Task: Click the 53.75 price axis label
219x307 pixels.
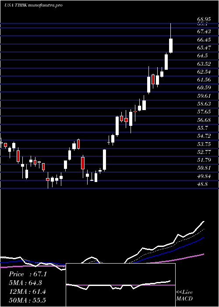Action: point(204,144)
